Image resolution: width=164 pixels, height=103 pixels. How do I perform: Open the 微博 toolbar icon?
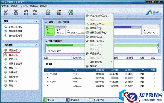[x=71, y=13]
